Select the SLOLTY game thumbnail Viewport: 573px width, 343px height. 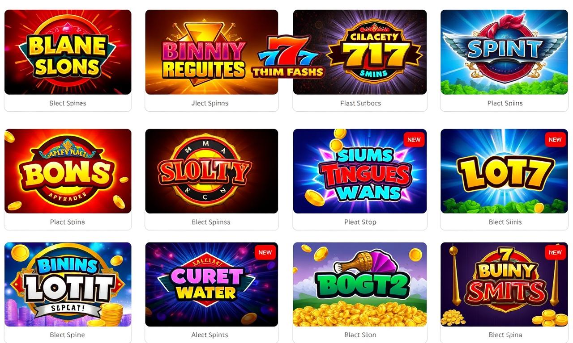[212, 171]
